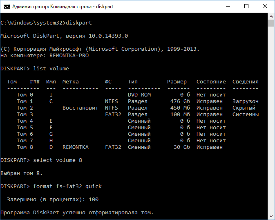Click the Command Prompt icon in title bar
Image resolution: width=275 pixels, height=220 pixels.
click(x=7, y=7)
